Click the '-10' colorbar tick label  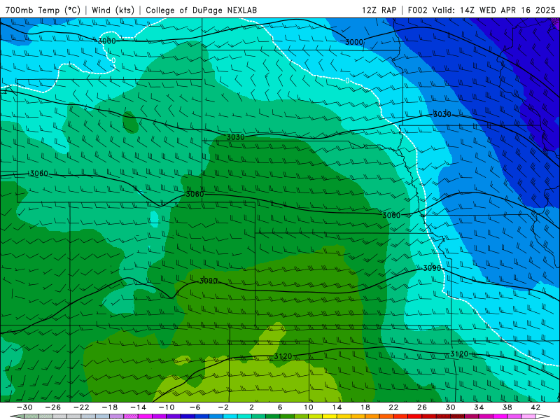(x=167, y=407)
